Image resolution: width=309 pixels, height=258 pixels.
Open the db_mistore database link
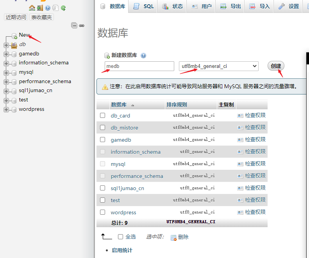click(124, 128)
